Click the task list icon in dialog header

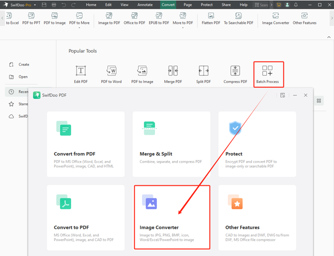283,95
